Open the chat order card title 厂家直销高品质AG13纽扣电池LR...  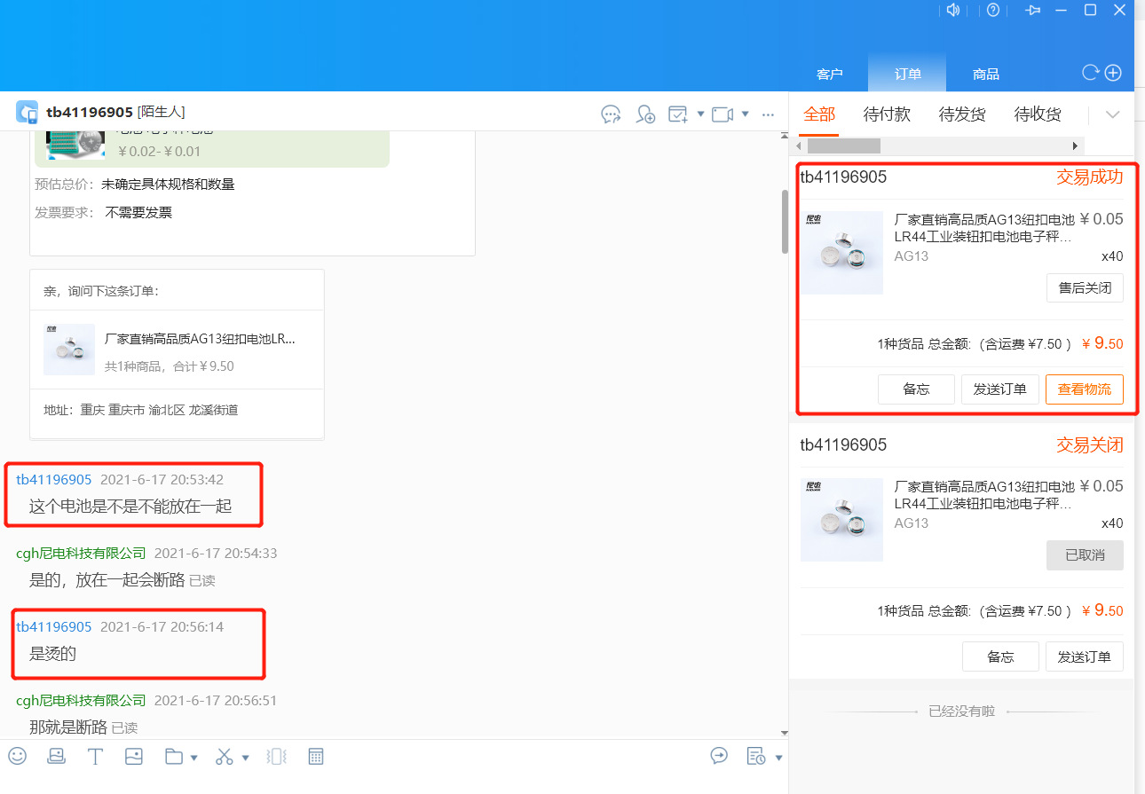[200, 339]
